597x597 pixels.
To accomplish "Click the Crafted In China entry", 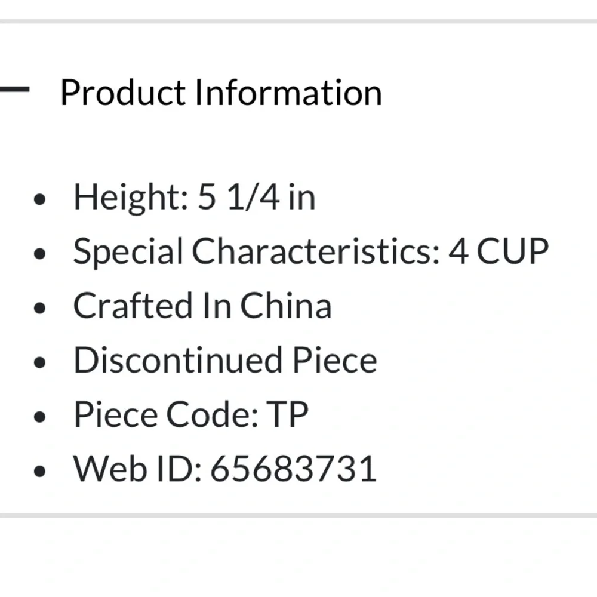I will (202, 306).
